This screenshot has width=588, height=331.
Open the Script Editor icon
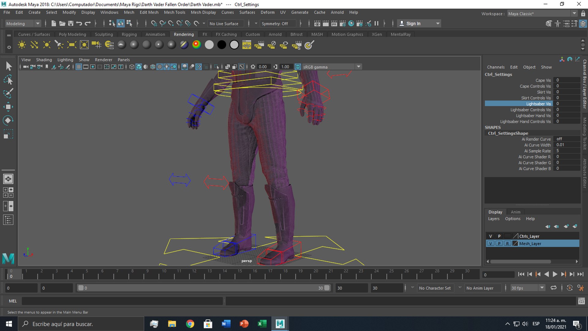click(581, 301)
